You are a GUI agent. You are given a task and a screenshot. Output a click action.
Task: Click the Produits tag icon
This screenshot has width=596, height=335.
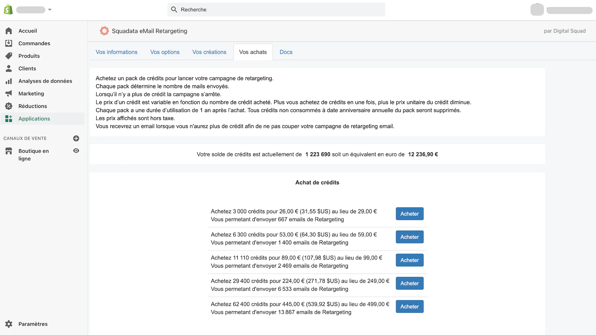click(x=9, y=56)
